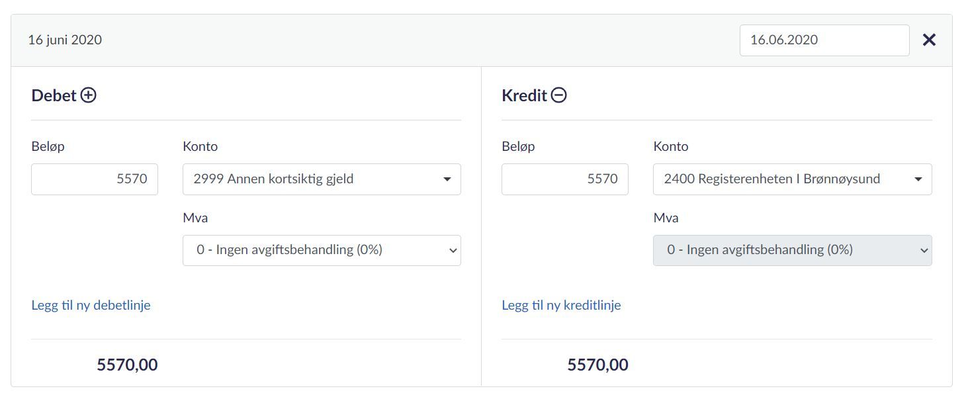Focus the Beløp amount field under Debet
This screenshot has width=968, height=401.
(x=95, y=179)
